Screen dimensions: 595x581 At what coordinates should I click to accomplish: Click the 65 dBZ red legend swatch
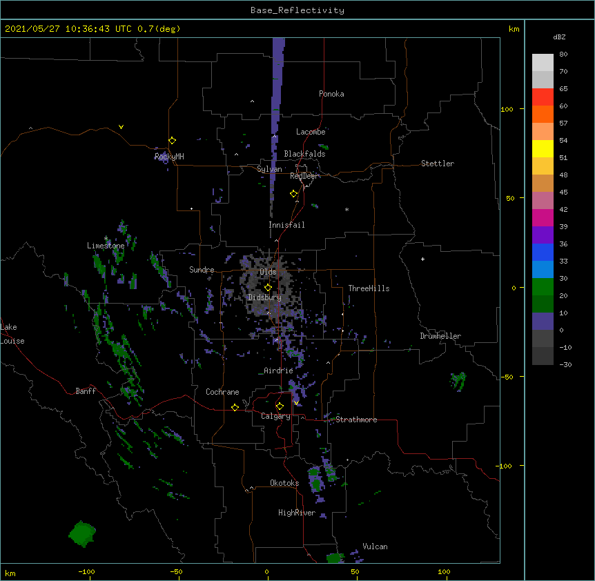(543, 97)
